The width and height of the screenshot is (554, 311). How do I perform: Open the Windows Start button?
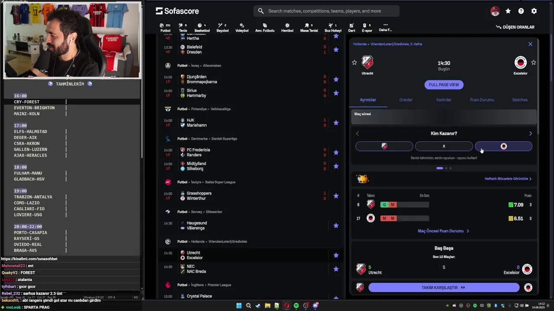point(239,306)
